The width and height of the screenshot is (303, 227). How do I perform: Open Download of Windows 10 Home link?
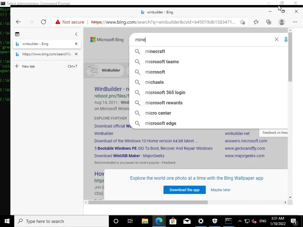point(146,141)
